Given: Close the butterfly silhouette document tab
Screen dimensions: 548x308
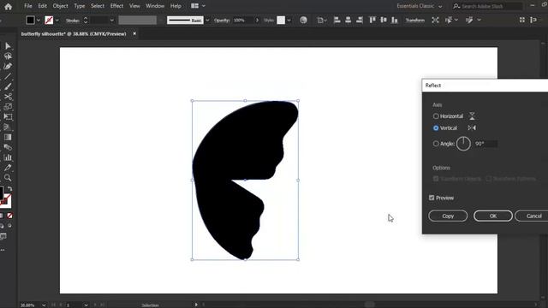Looking at the screenshot, I should pyautogui.click(x=134, y=33).
